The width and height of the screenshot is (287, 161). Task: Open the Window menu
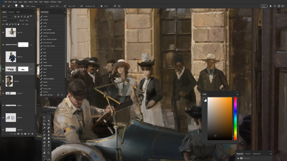(x=53, y=2)
